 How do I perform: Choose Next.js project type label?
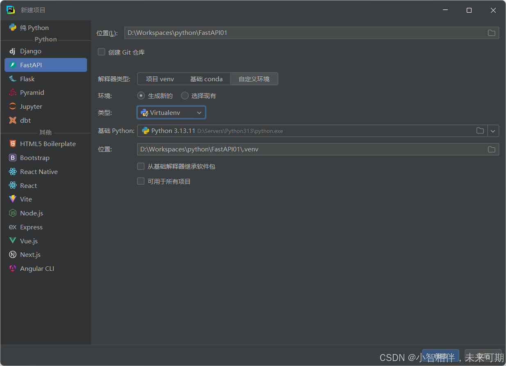click(x=30, y=255)
